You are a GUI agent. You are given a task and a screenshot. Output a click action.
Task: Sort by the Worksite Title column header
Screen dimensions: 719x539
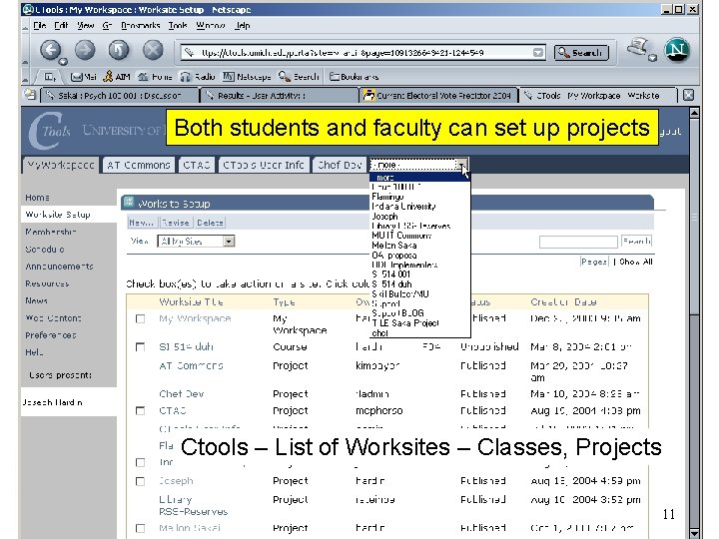191,302
